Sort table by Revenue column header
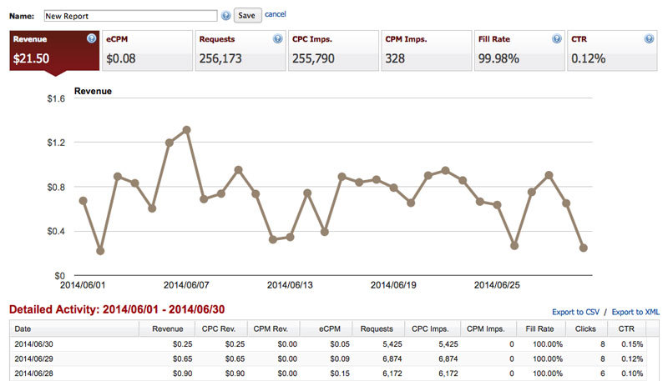668x381 pixels. [167, 328]
